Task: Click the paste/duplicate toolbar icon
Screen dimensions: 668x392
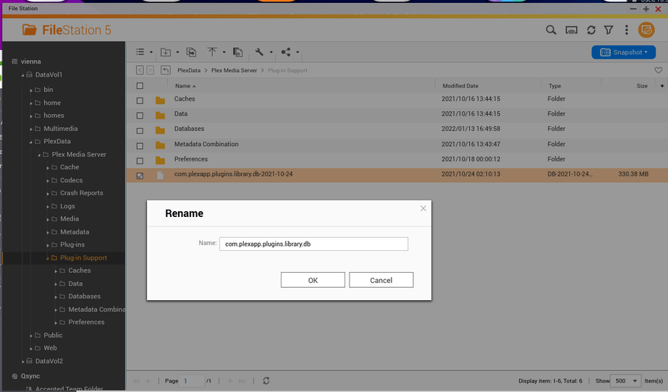Action: pos(237,52)
